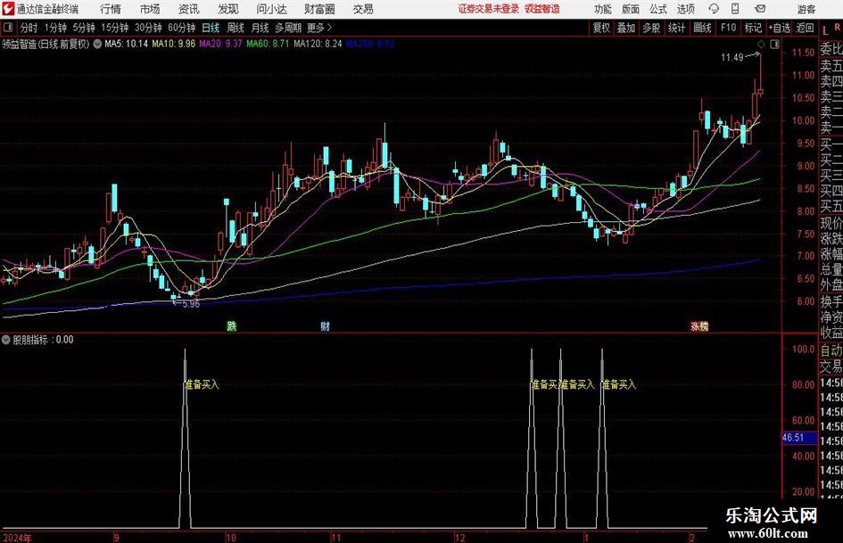Open the 公式 menu
This screenshot has height=543, width=843.
[x=658, y=9]
